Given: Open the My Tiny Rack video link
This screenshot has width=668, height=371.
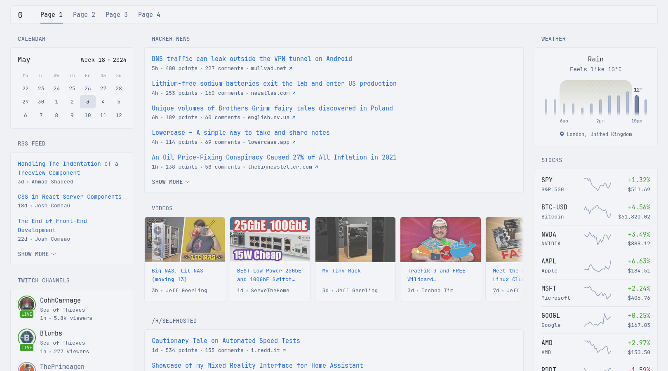Looking at the screenshot, I should coord(341,271).
